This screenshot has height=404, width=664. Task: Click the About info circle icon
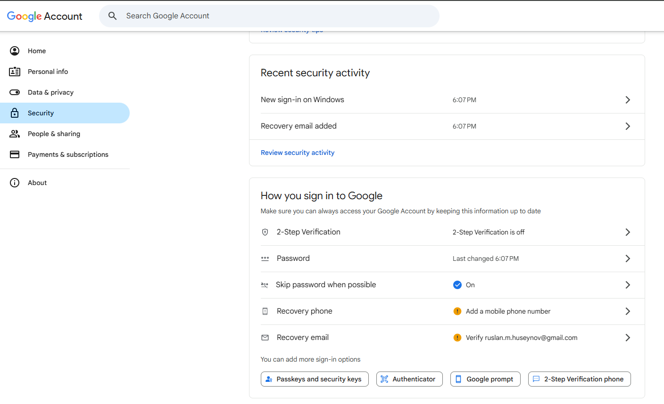(15, 183)
